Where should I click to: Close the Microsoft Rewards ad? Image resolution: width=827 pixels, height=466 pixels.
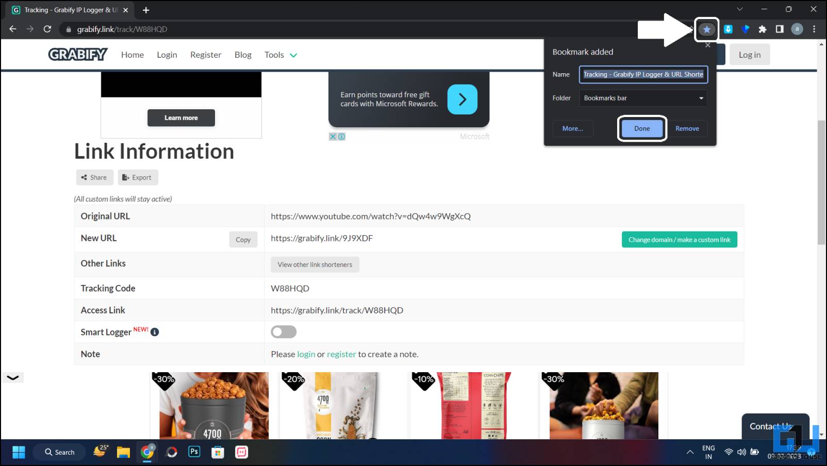pos(333,137)
